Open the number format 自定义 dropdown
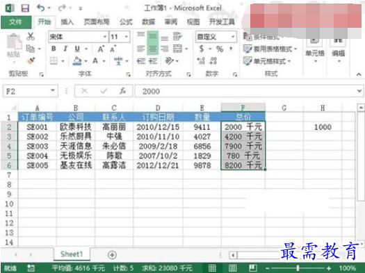365x273 pixels. (x=233, y=37)
